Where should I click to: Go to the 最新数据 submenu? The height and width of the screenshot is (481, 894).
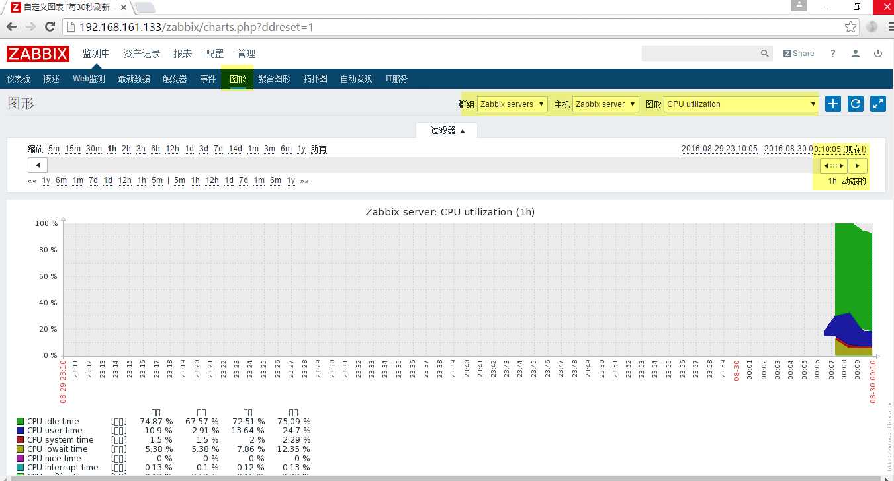click(134, 79)
